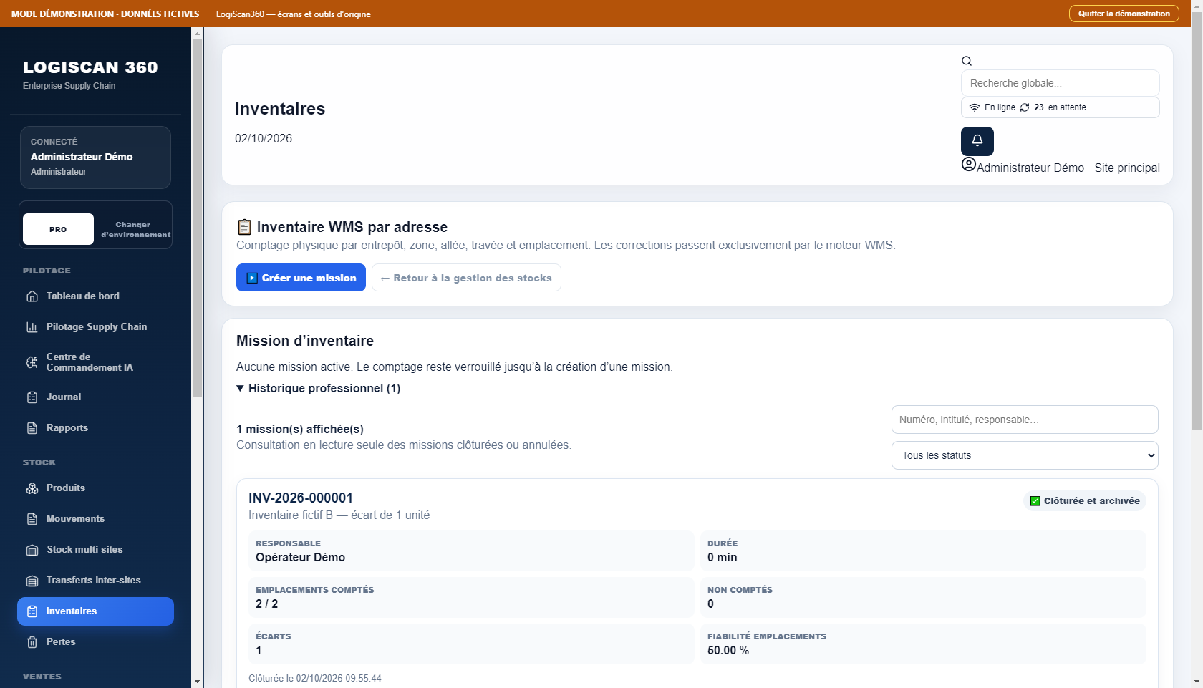This screenshot has height=688, width=1203.
Task: Go to Pilotage Supply Chain
Action: (x=96, y=327)
